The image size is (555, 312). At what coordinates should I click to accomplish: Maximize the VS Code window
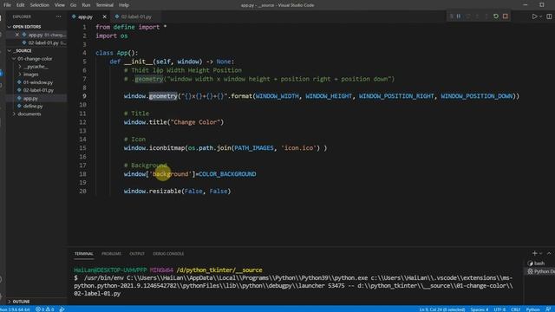tap(541, 5)
